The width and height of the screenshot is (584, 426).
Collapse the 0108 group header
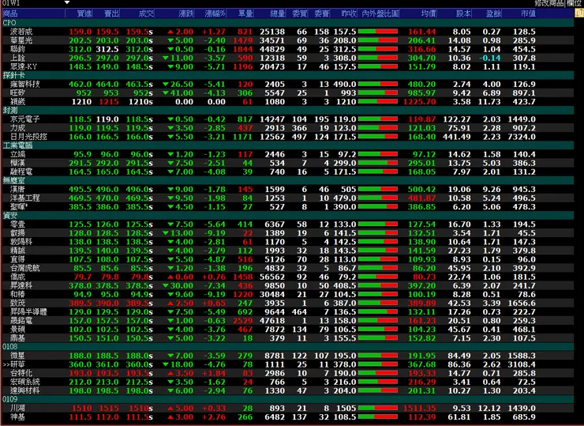tap(287, 347)
